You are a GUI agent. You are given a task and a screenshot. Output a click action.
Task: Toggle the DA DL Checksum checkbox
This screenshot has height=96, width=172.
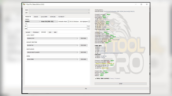(68, 21)
